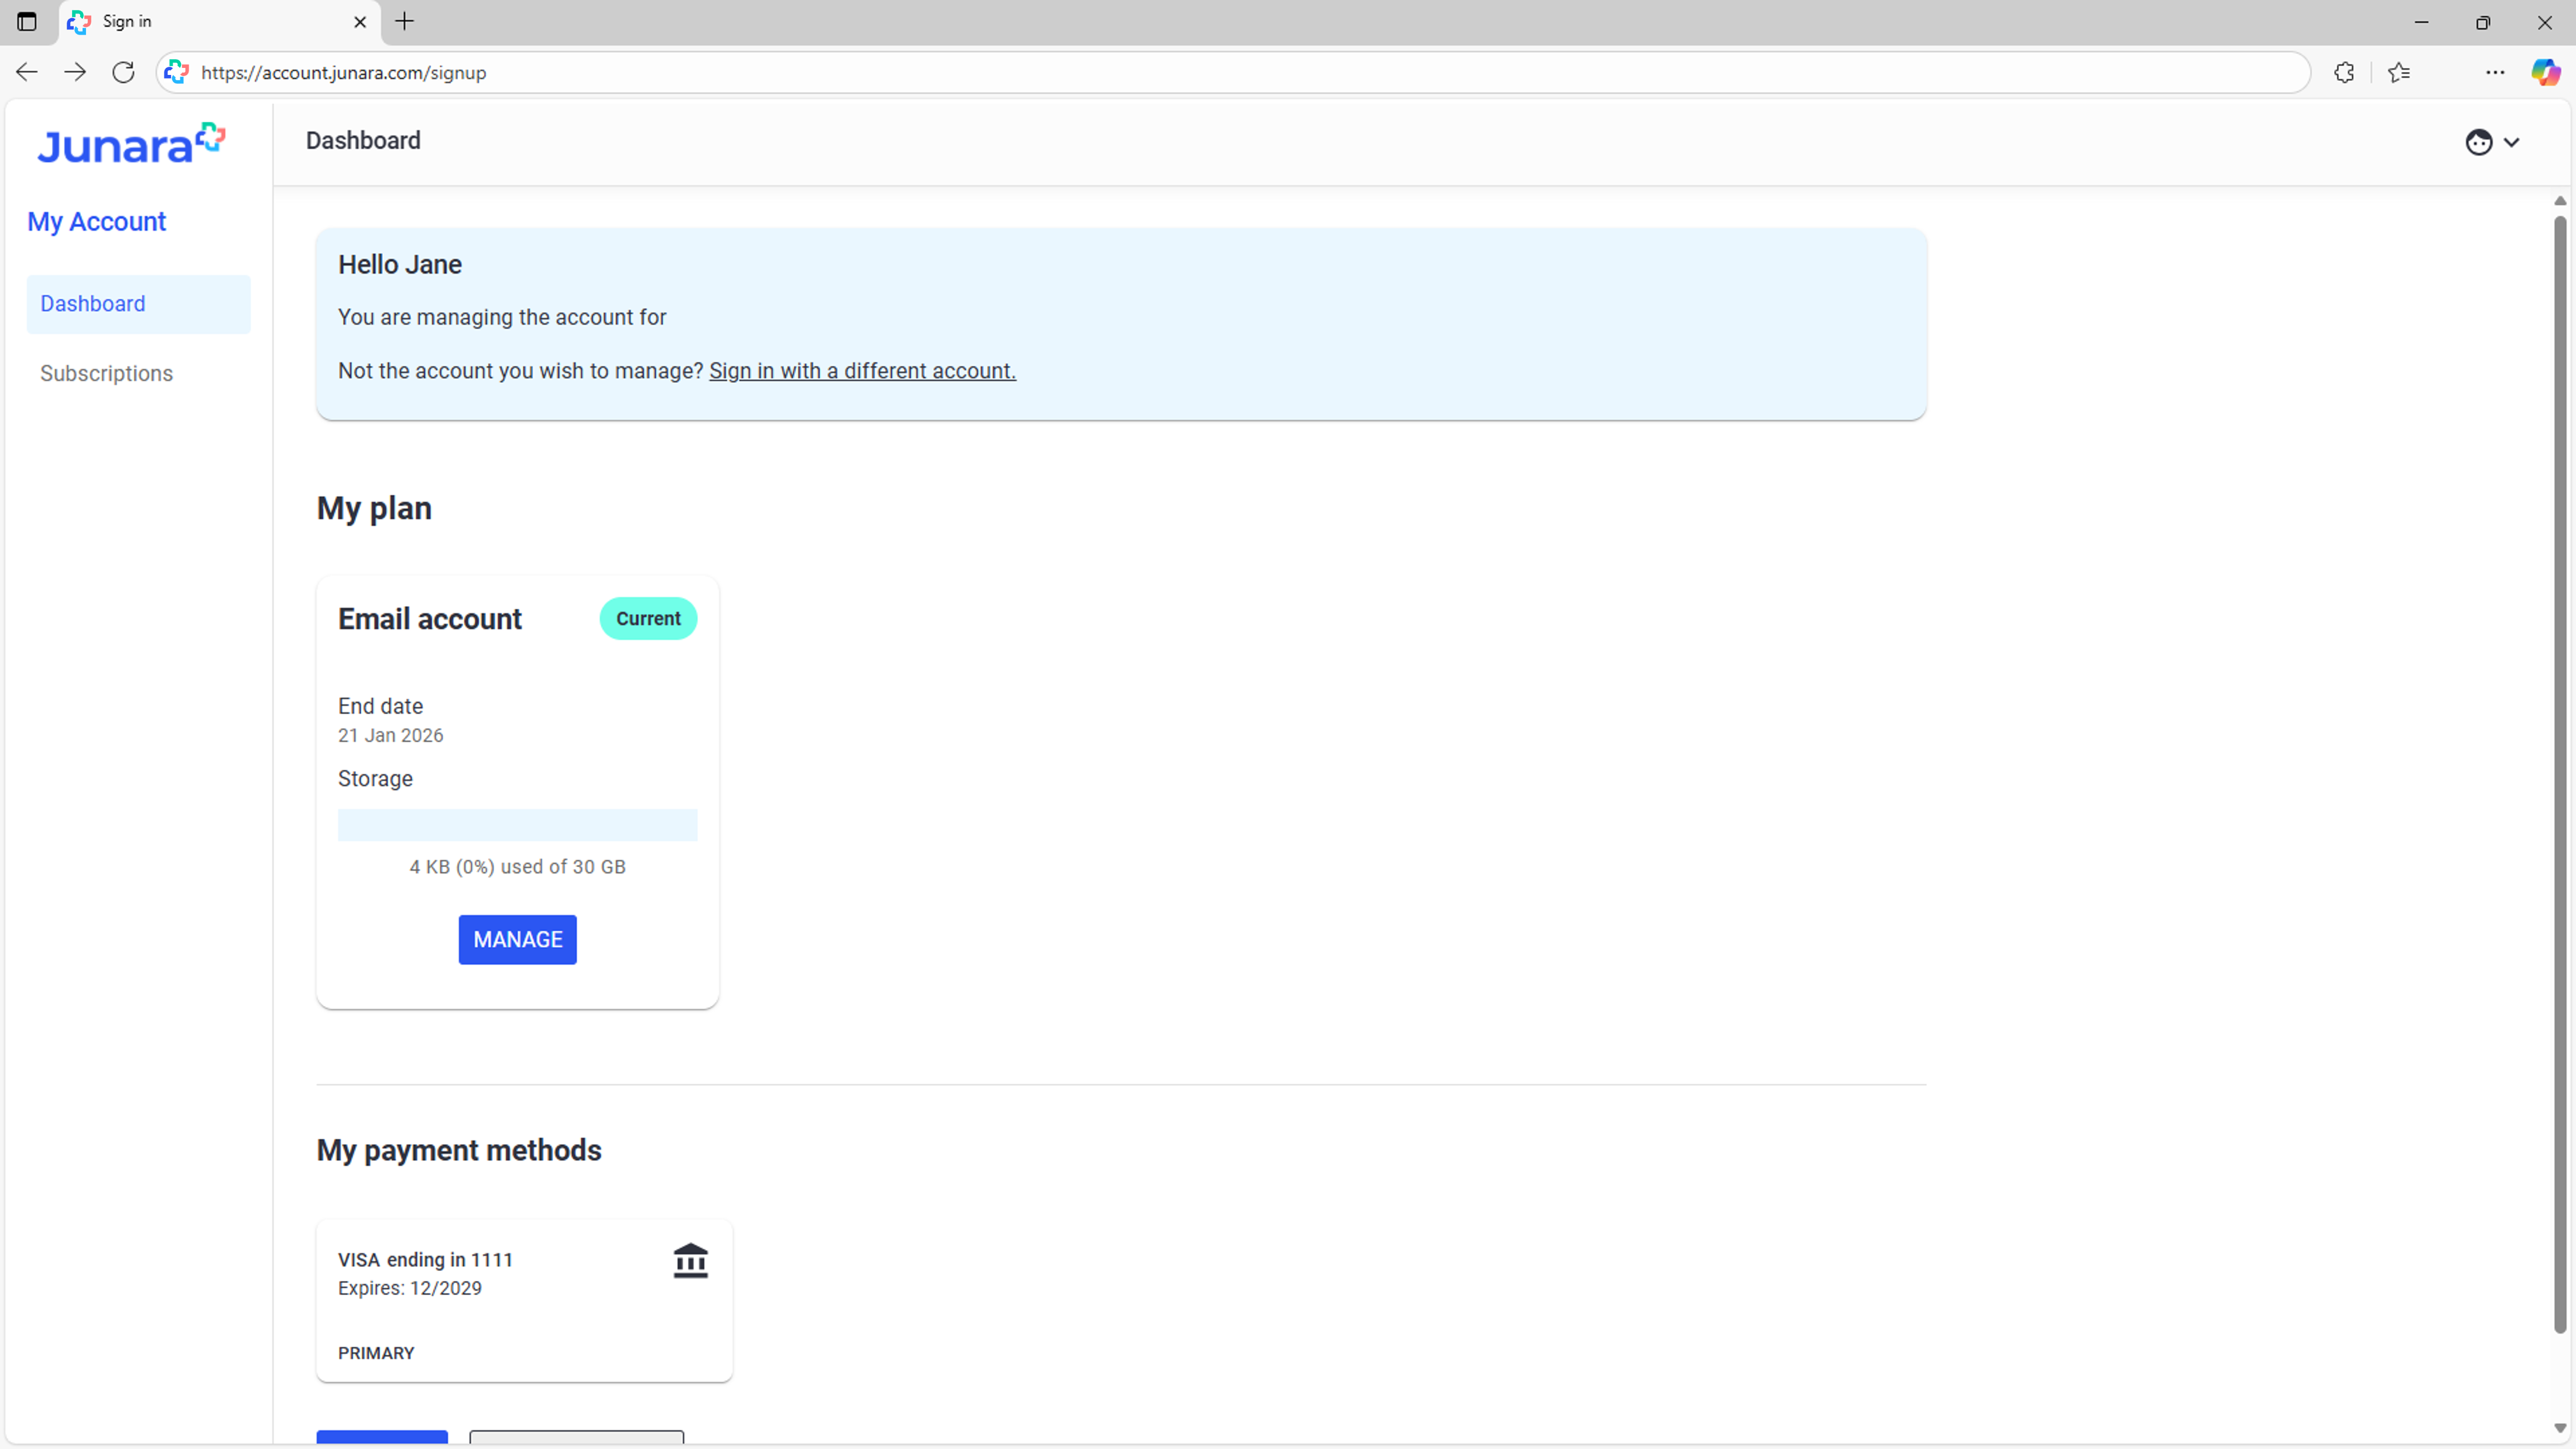Click the scrollbar up arrow
This screenshot has height=1449, width=2576.
[x=2560, y=201]
